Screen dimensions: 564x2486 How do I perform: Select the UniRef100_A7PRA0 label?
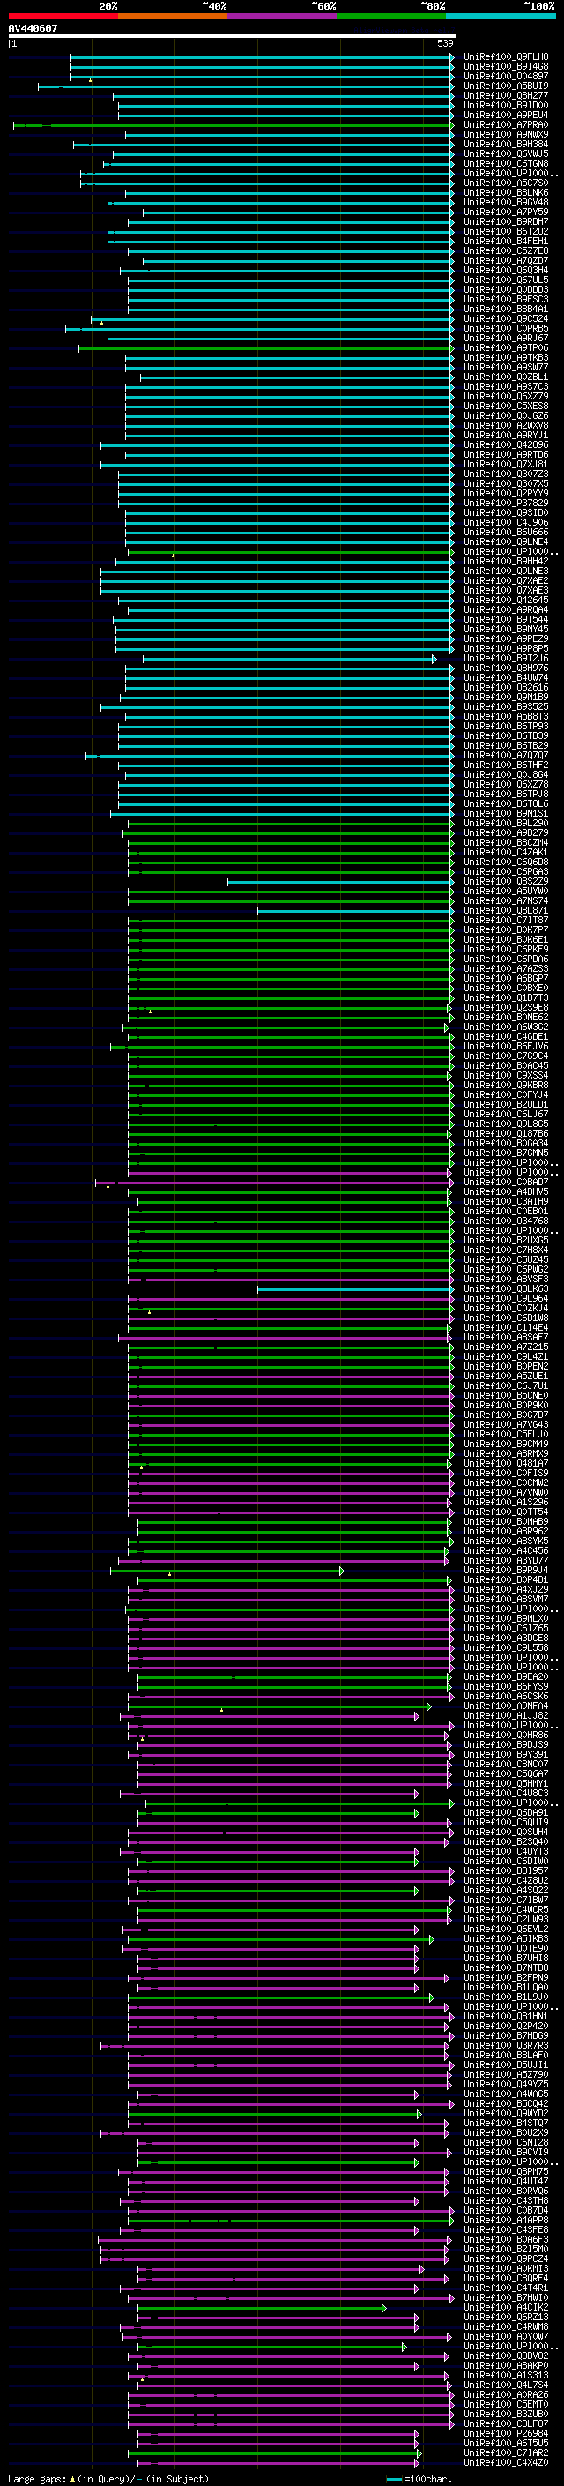(505, 124)
